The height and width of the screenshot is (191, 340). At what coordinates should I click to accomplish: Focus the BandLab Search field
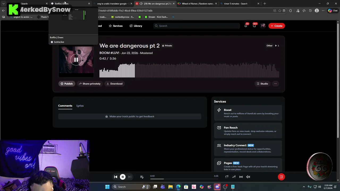click(x=197, y=26)
